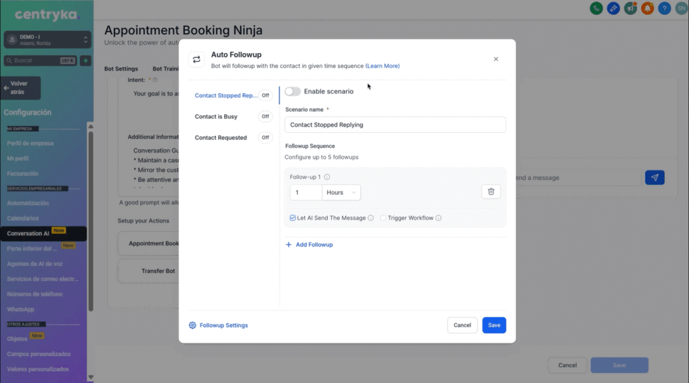Check the Trigger Workflow checkbox

383,218
